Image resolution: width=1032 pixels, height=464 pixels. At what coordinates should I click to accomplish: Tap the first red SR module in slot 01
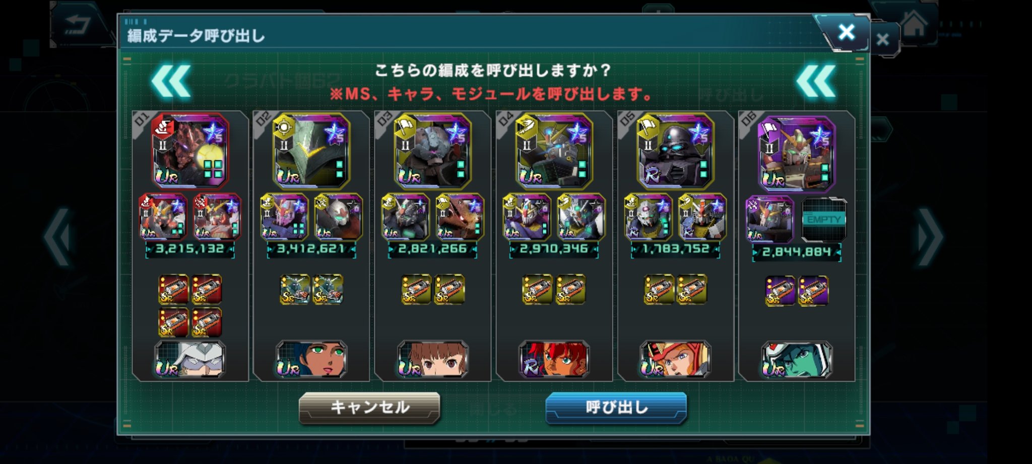(x=173, y=289)
